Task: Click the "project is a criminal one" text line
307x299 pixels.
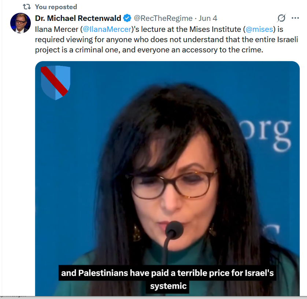Action: 77,50
